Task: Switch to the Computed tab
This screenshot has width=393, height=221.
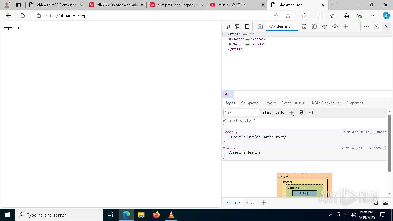Action: pos(250,103)
